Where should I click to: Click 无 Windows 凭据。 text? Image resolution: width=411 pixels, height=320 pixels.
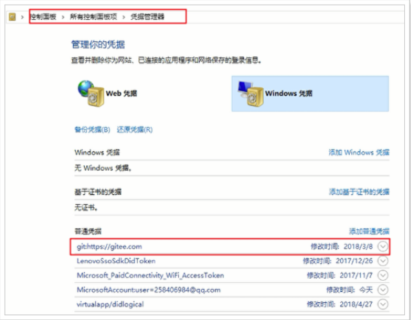pos(103,168)
